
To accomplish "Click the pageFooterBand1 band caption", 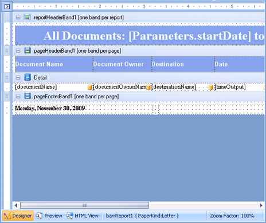I will (76, 97).
